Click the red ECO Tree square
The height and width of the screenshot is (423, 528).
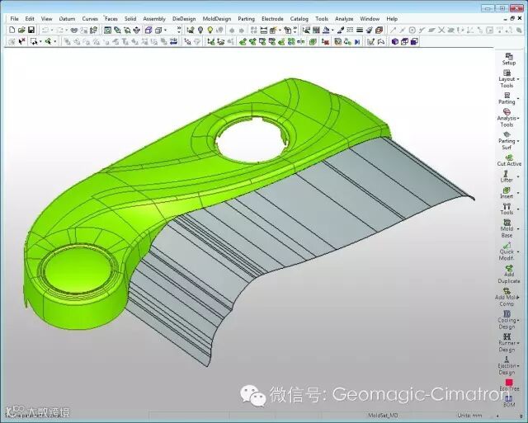pos(509,383)
